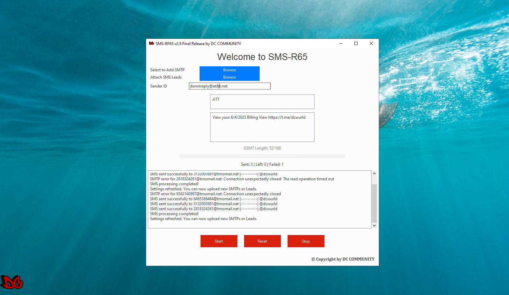509x295 pixels.
Task: Select log line 'SMS sent successfully to 2818324261'
Action: [x=213, y=209]
